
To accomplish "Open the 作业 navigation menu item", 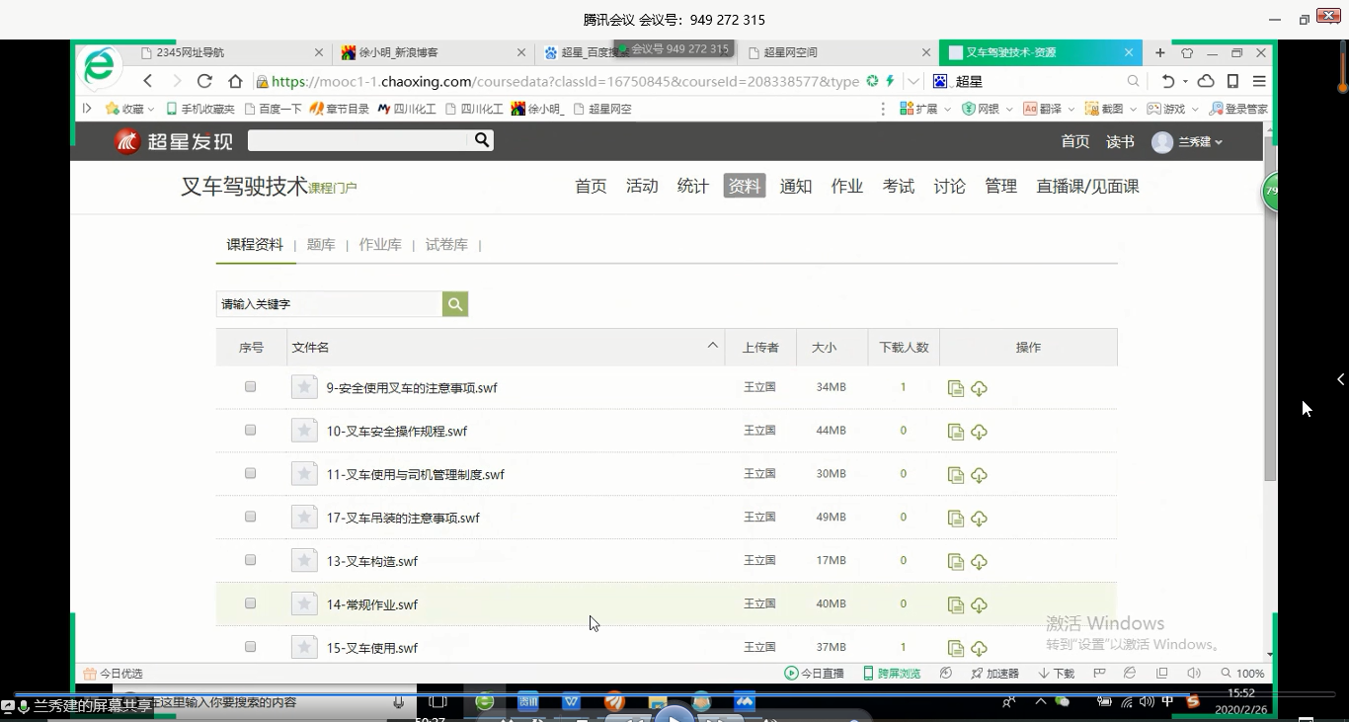I will 846,186.
